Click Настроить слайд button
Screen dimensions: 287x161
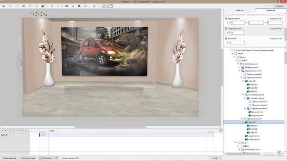28,158
